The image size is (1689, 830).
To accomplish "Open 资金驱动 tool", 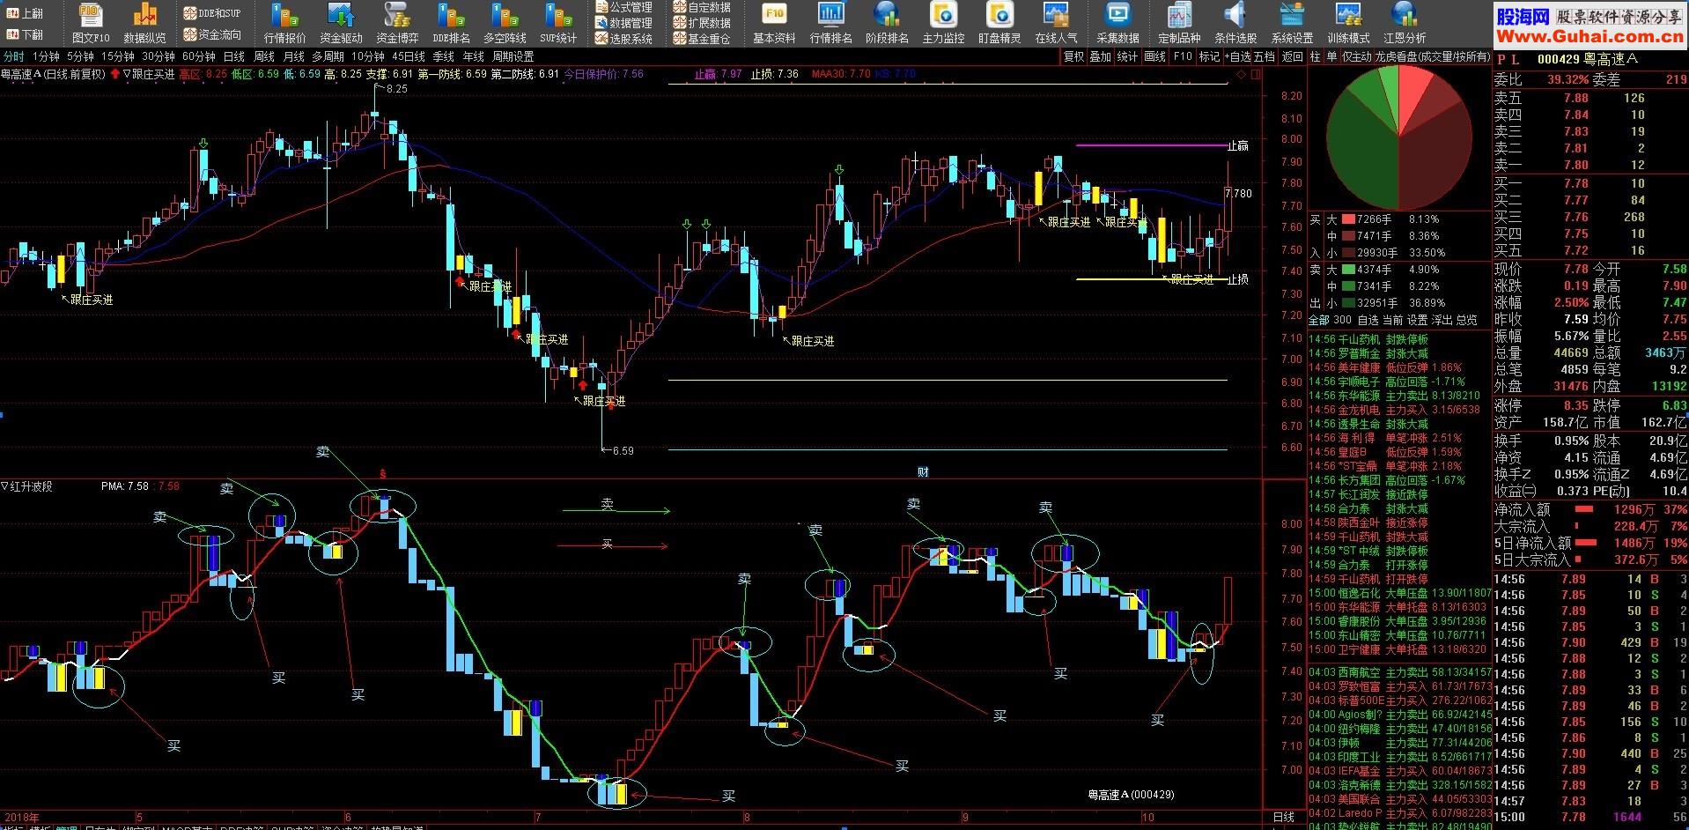I will [341, 23].
